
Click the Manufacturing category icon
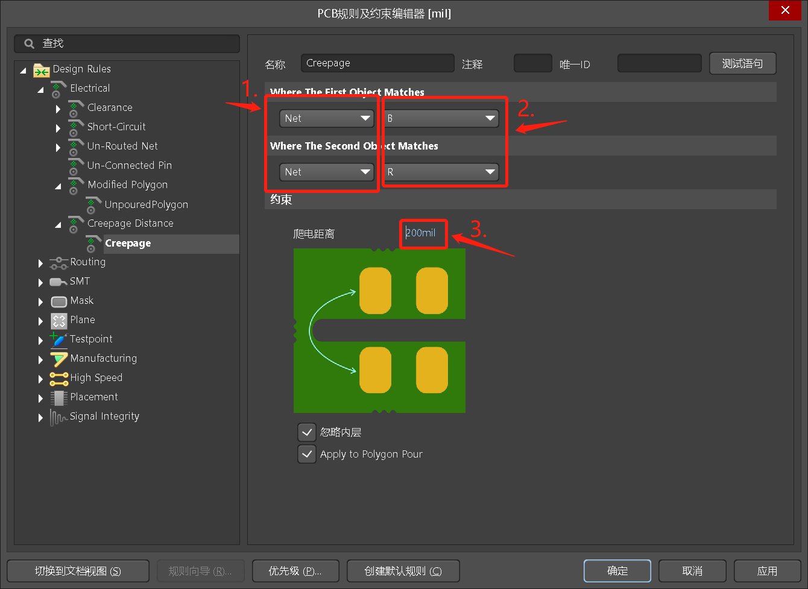point(58,359)
